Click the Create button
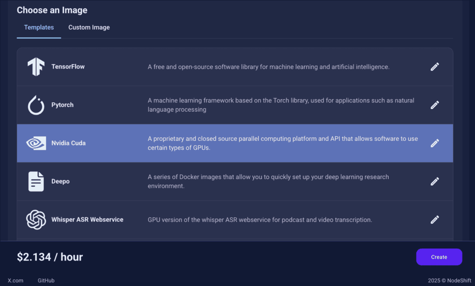This screenshot has height=286, width=475. tap(439, 257)
